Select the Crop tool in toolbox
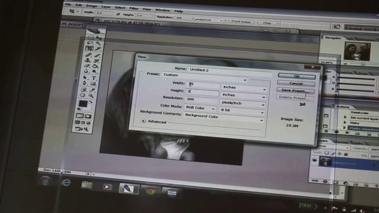Viewport: 379px width, 213px height. (x=89, y=49)
